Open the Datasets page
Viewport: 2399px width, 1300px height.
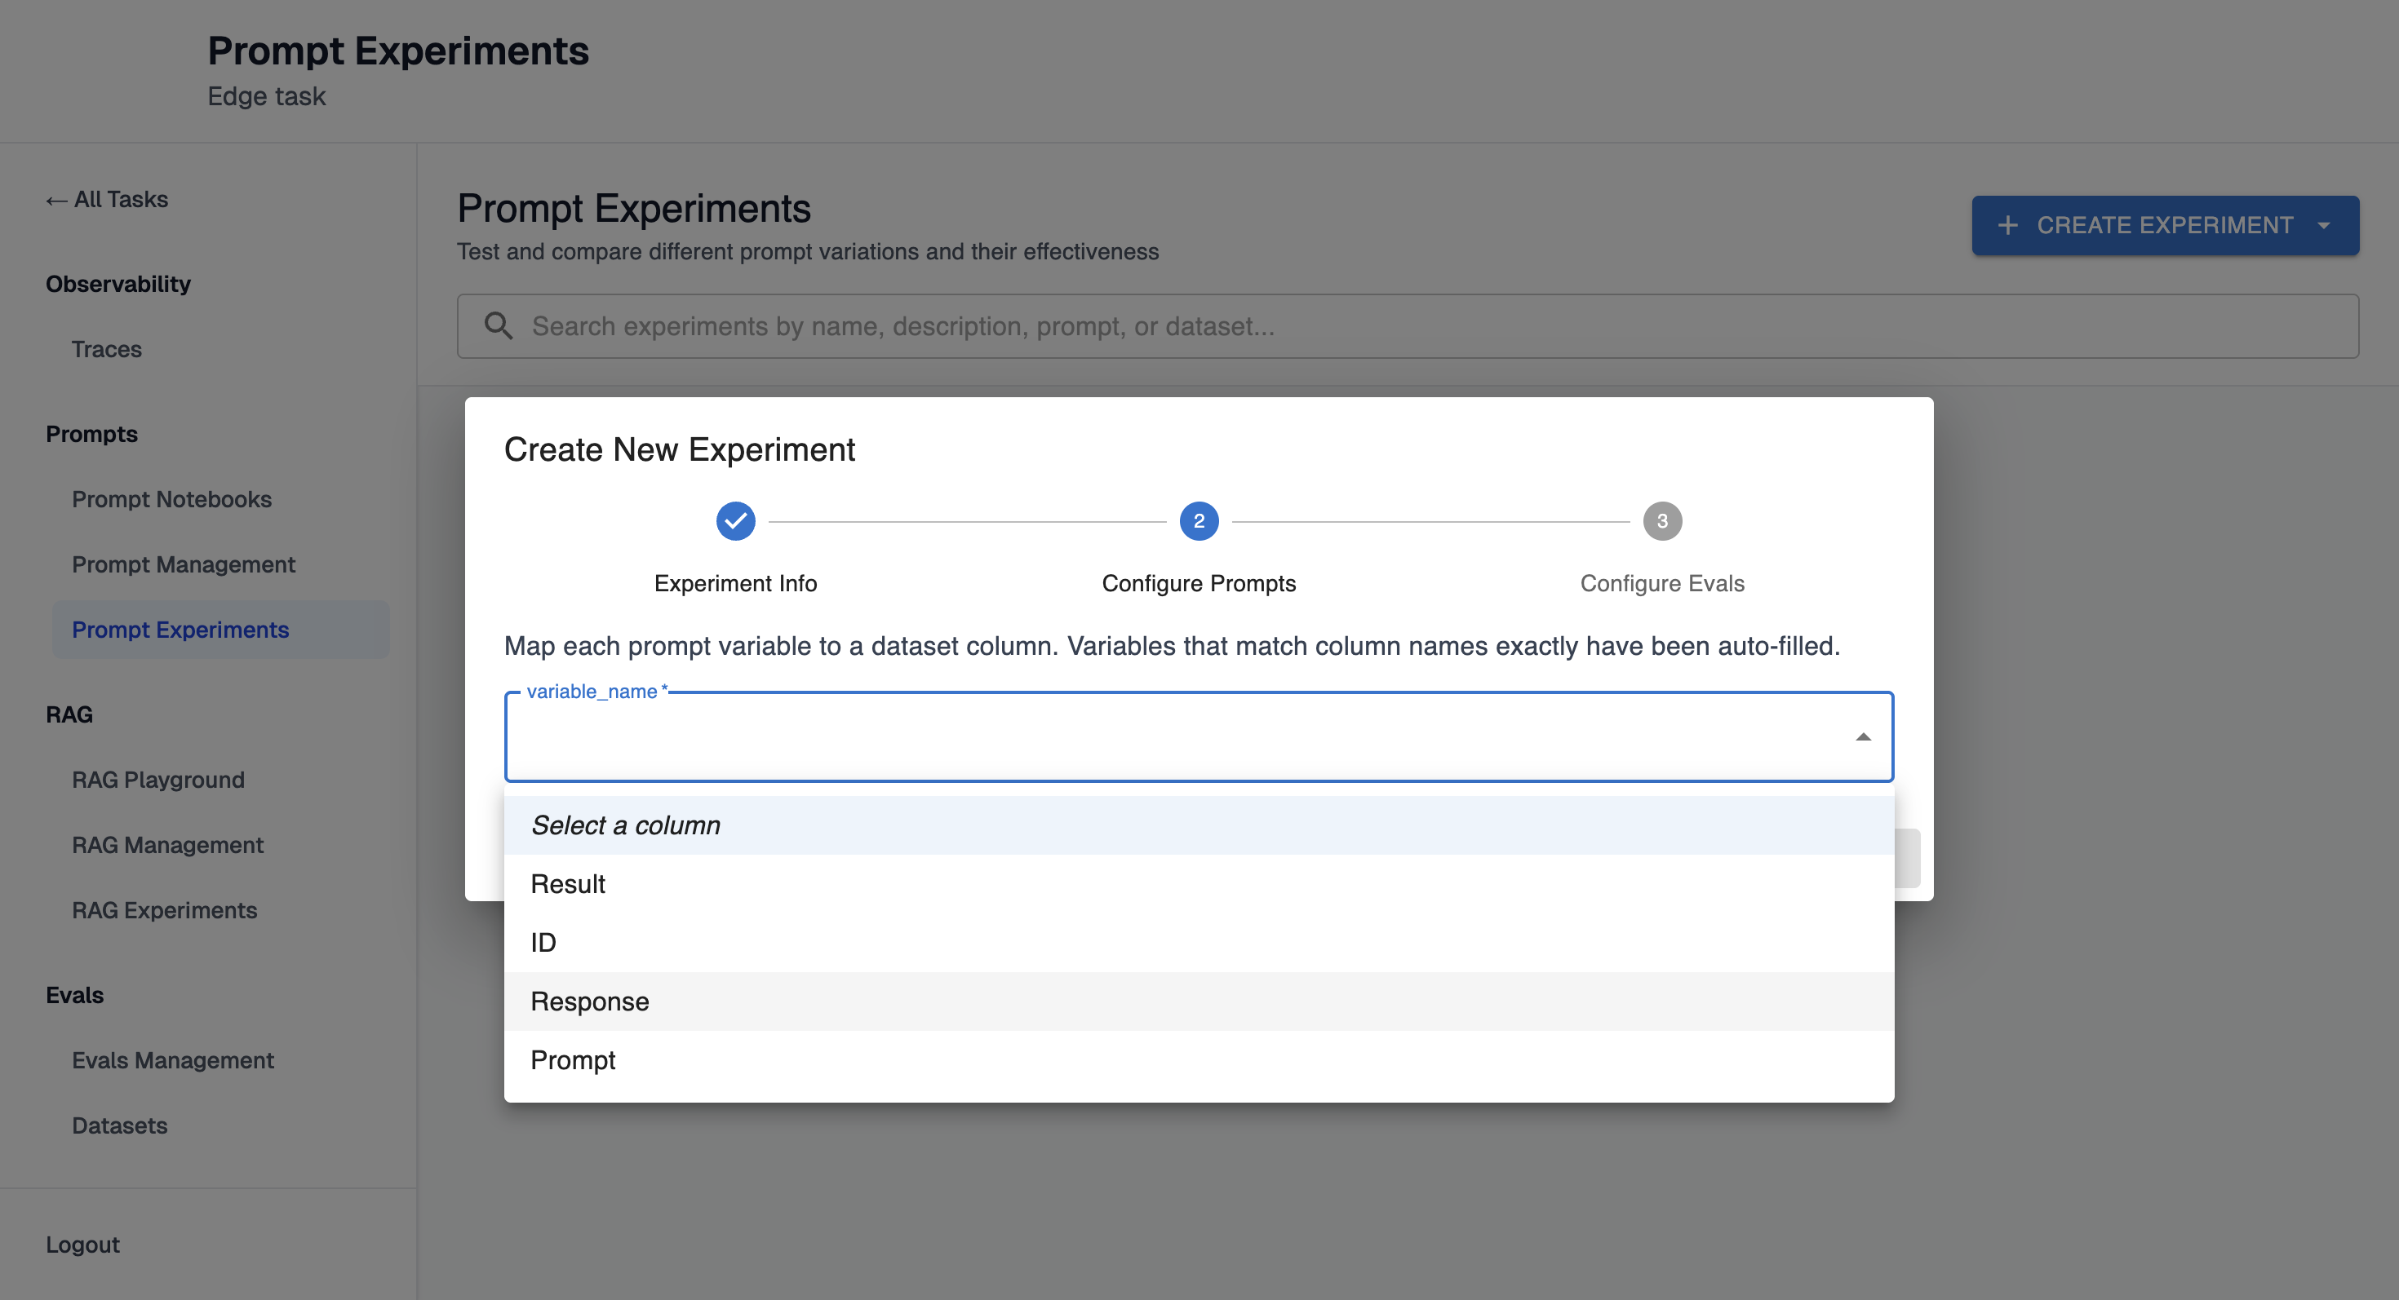tap(119, 1125)
